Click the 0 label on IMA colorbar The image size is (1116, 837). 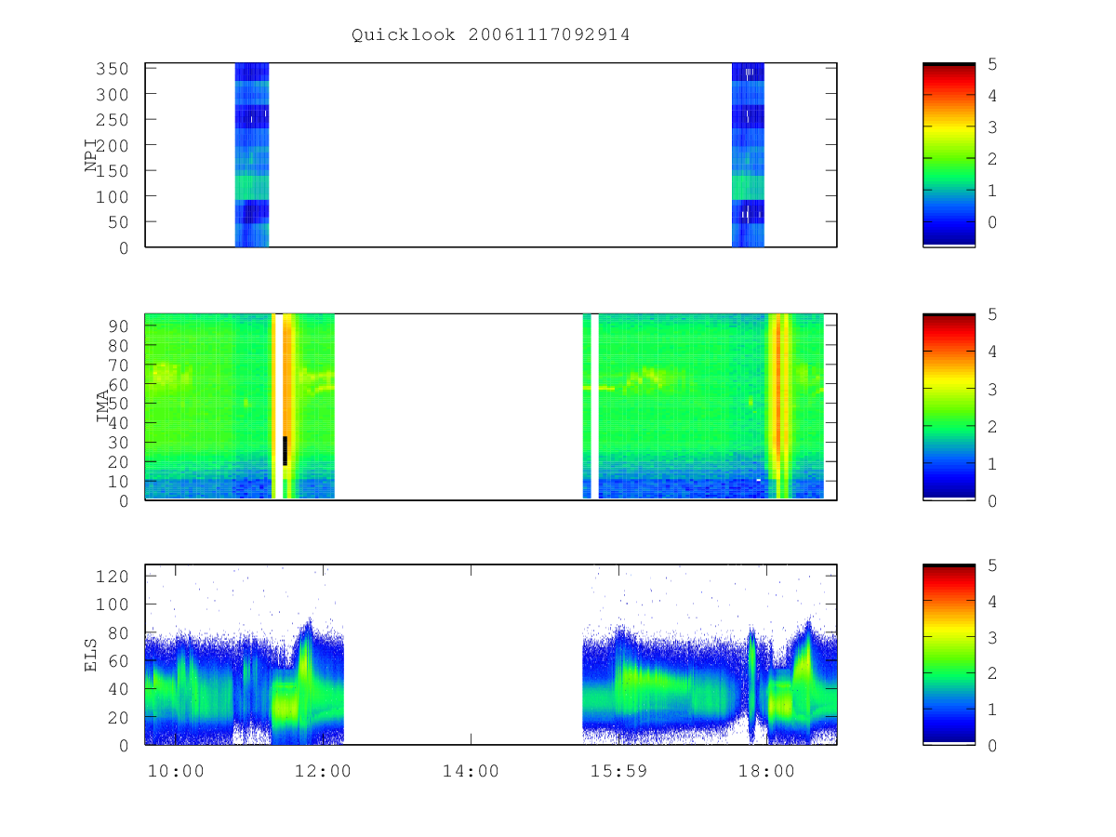(x=992, y=500)
